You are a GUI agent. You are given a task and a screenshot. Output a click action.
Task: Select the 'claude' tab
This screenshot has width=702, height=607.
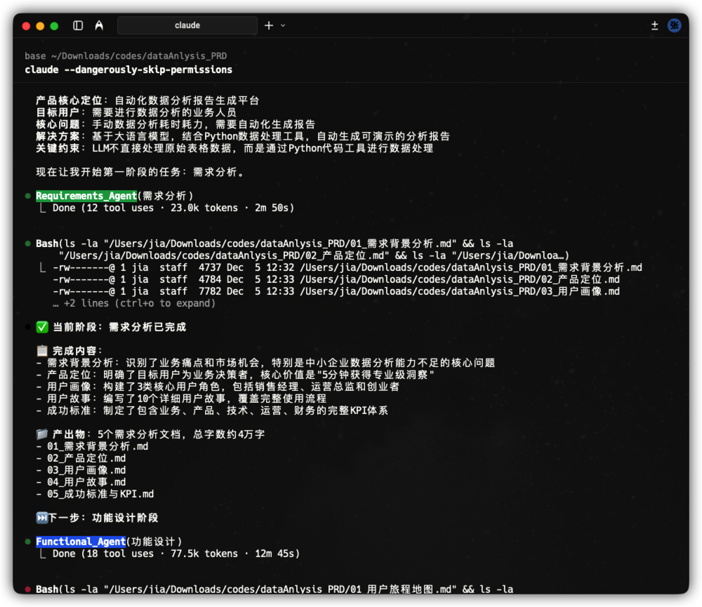(x=187, y=25)
